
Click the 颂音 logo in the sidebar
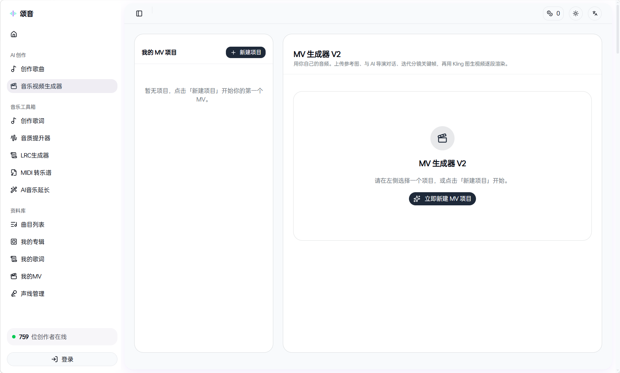point(21,13)
